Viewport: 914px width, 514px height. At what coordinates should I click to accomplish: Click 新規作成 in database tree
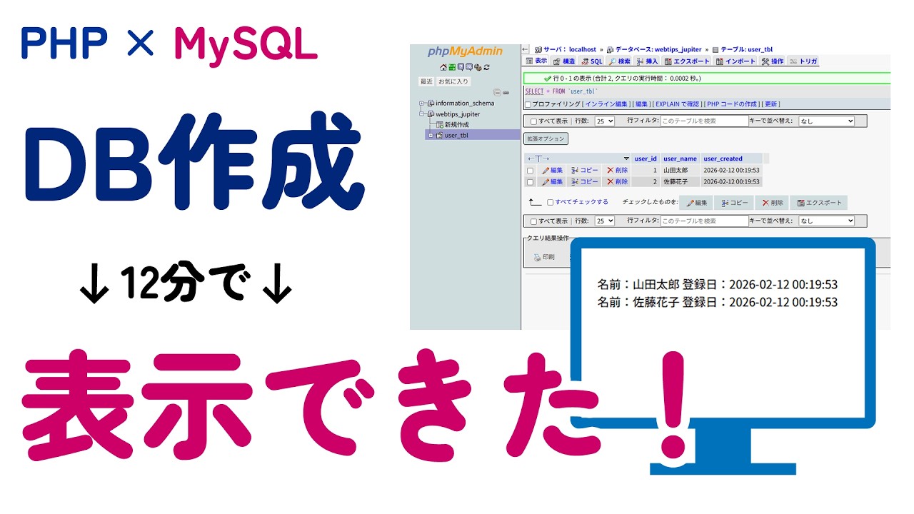click(456, 125)
